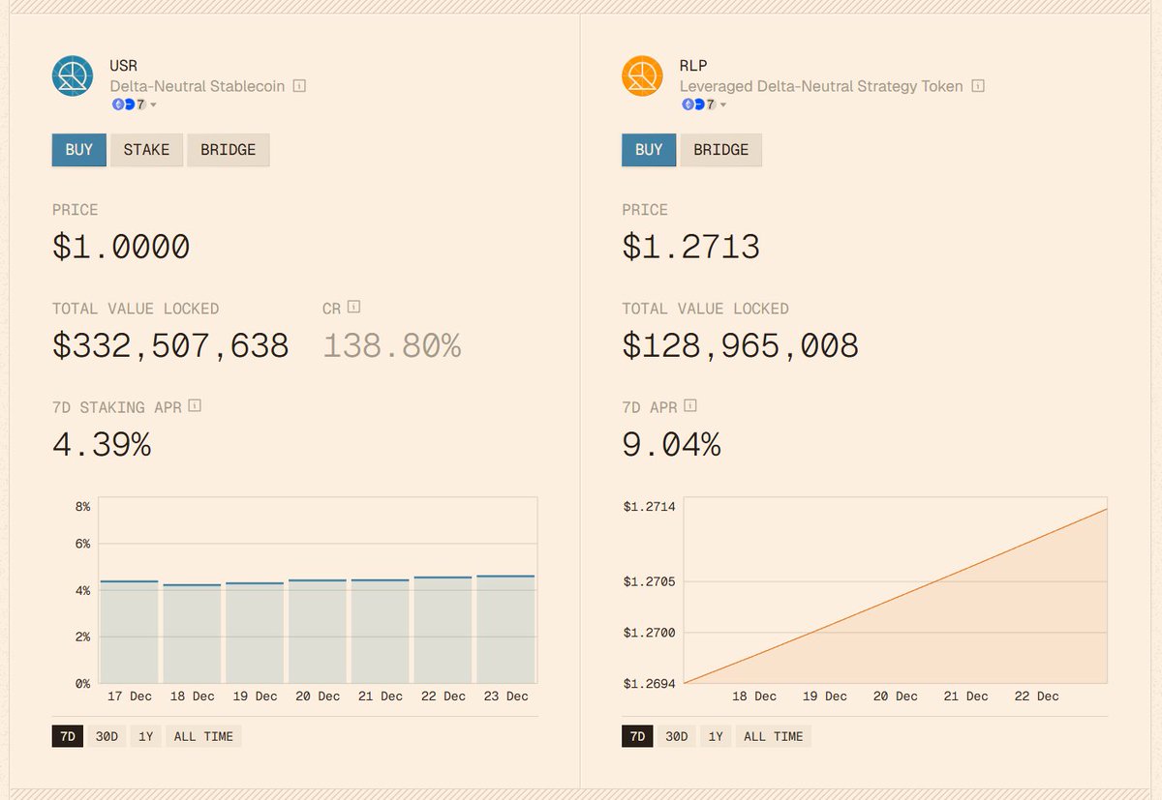The image size is (1162, 800).
Task: Select 7D range on RLP chart
Action: pos(637,736)
